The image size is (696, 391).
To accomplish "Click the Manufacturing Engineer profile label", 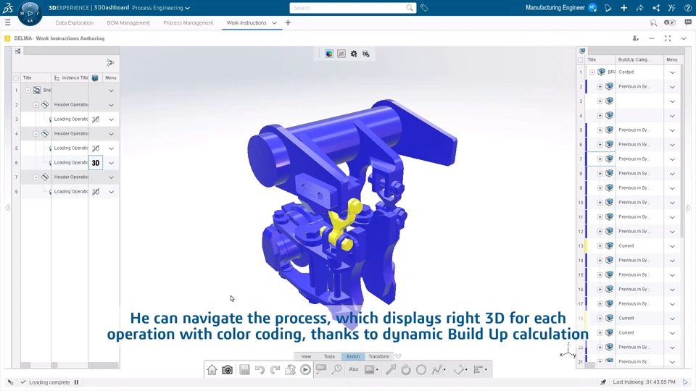I will [555, 7].
